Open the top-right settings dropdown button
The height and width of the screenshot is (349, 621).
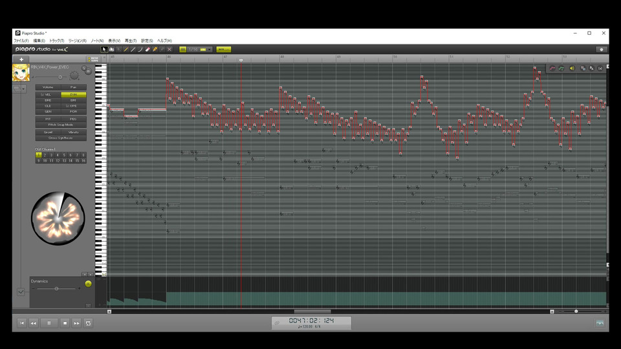click(x=601, y=50)
